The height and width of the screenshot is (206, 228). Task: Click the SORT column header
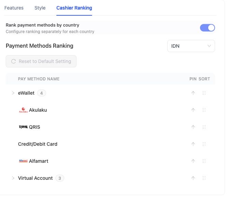[204, 79]
